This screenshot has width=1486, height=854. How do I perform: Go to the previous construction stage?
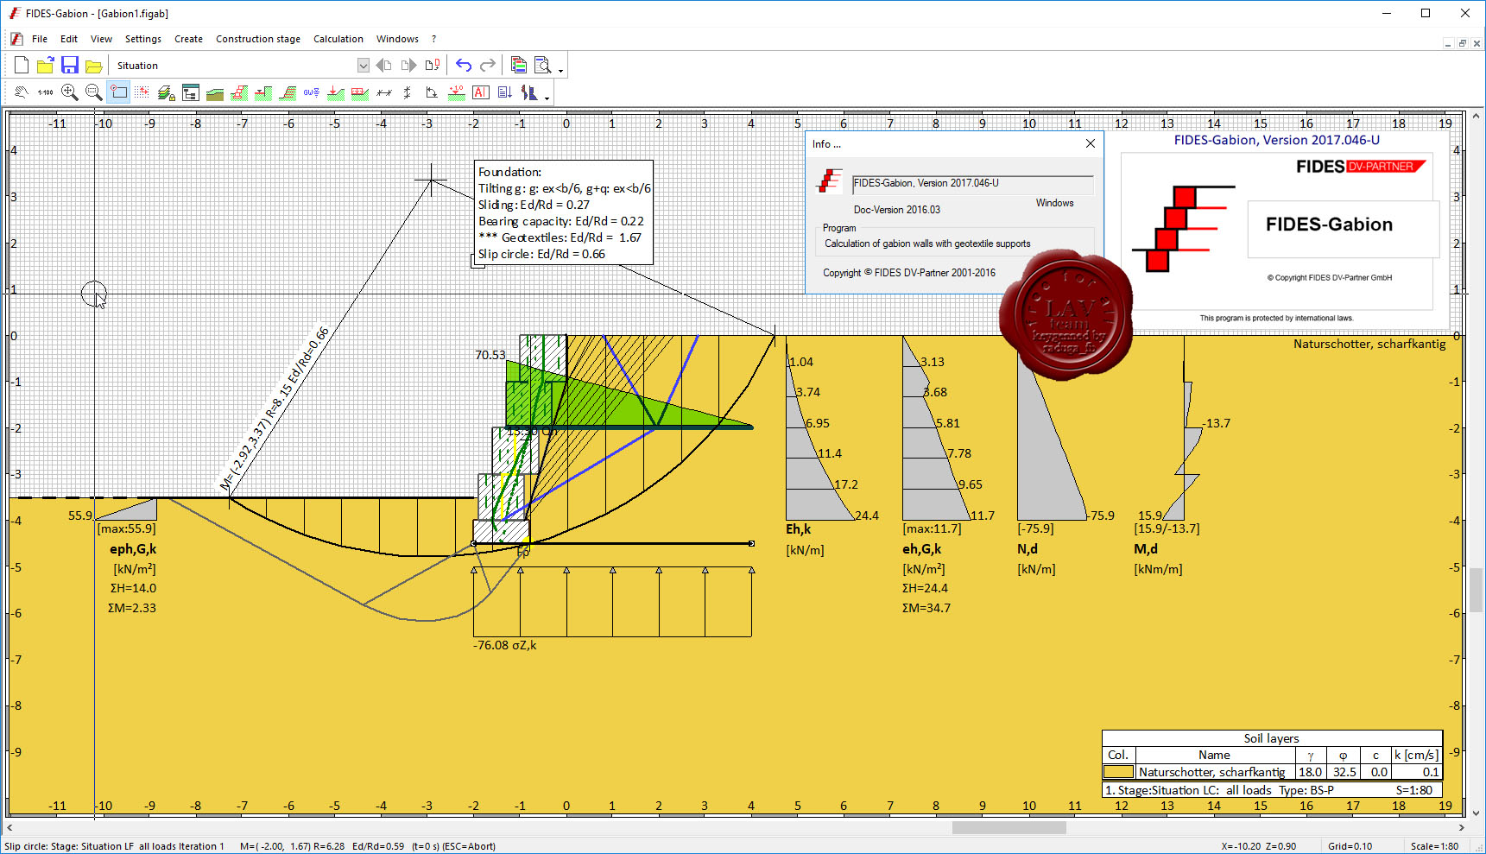coord(384,66)
